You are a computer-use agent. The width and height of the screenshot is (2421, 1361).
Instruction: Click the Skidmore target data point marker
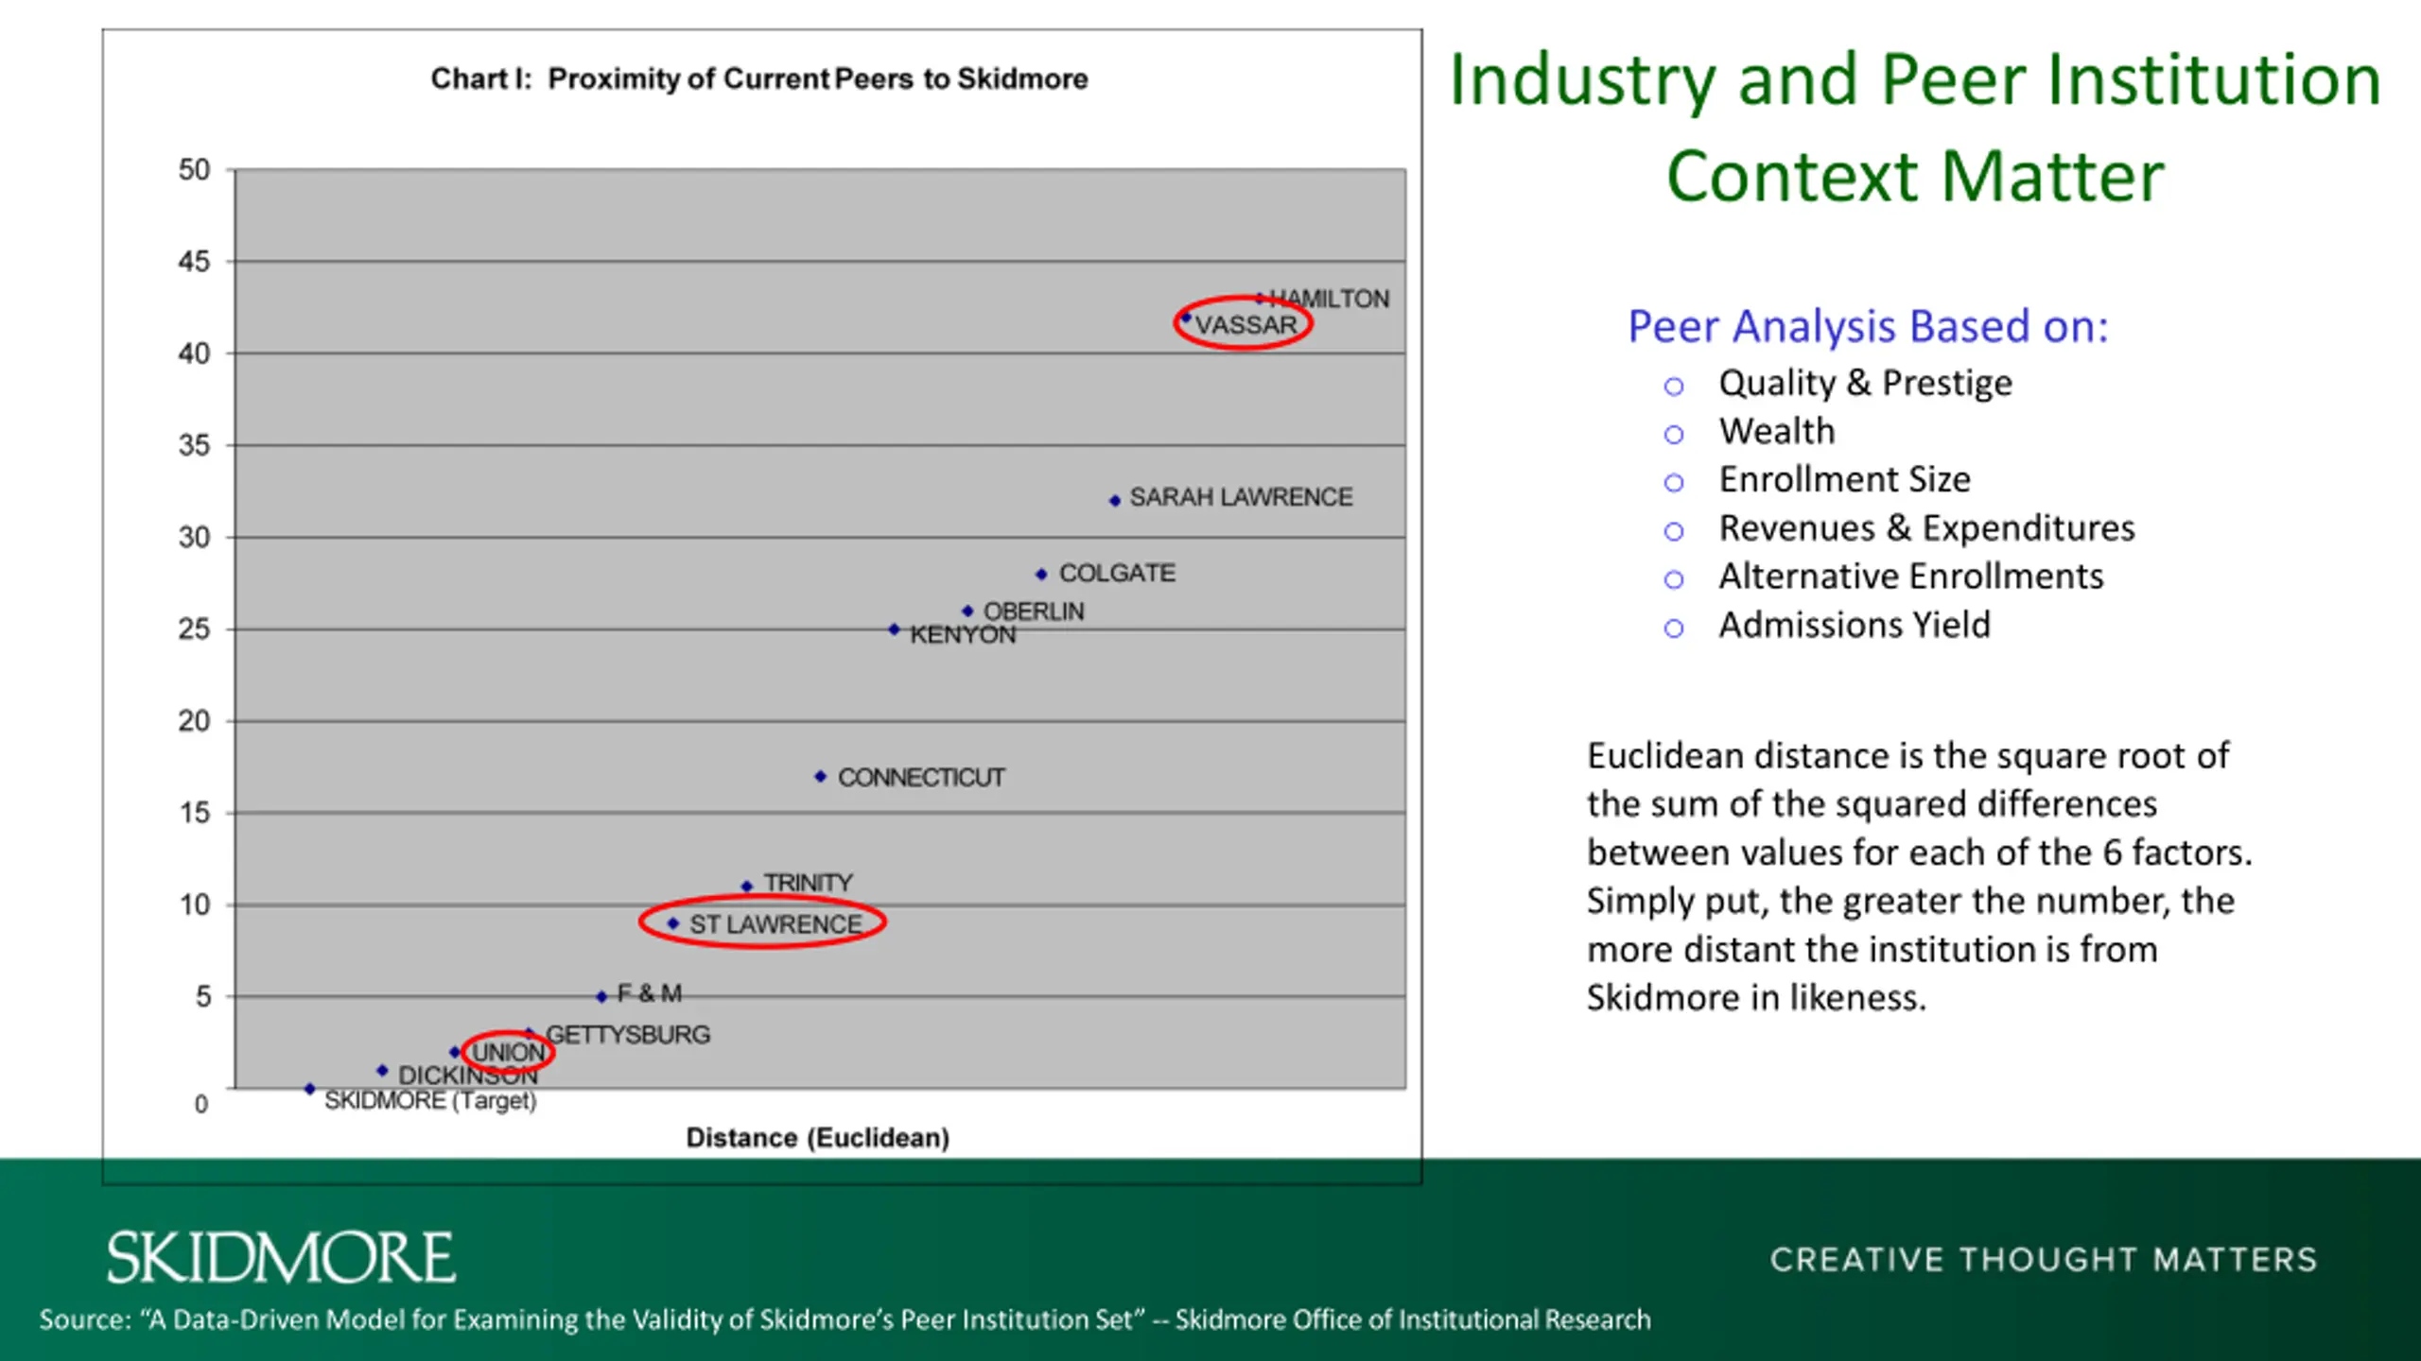(x=309, y=1089)
